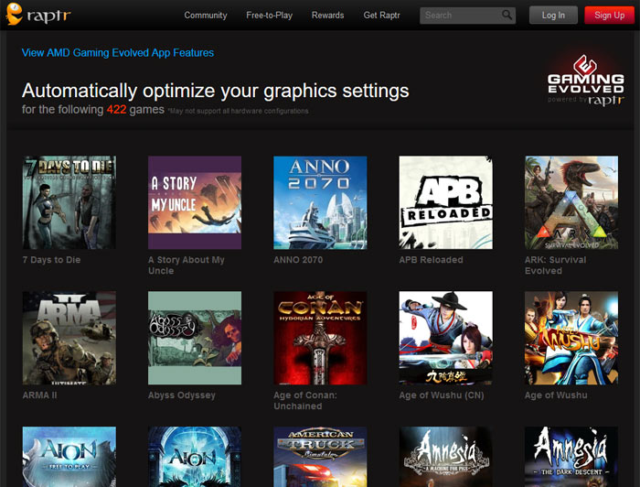The image size is (640, 487).
Task: Click the Log In button
Action: (x=553, y=16)
